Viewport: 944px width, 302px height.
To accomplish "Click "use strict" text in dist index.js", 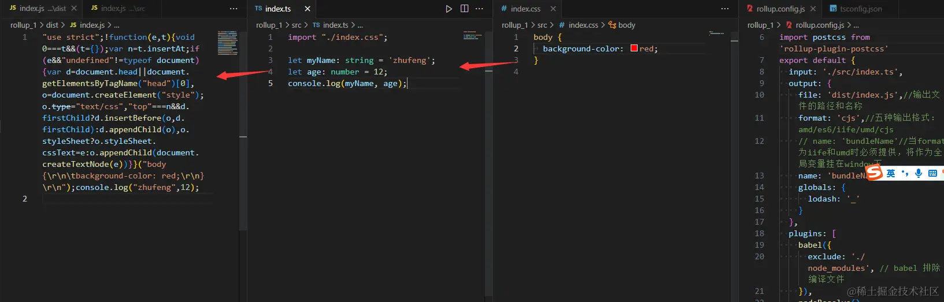I will point(70,37).
